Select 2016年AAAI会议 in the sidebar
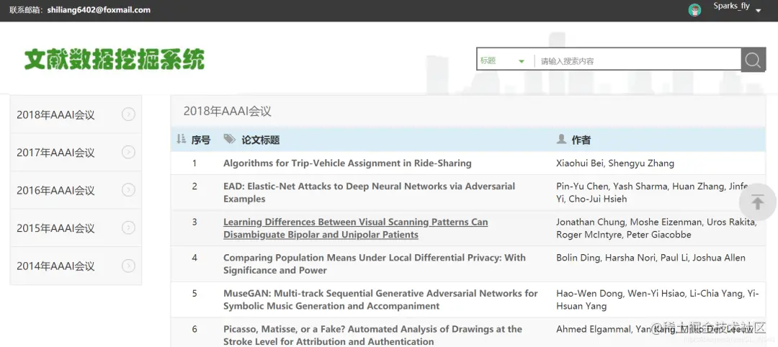 coord(76,190)
